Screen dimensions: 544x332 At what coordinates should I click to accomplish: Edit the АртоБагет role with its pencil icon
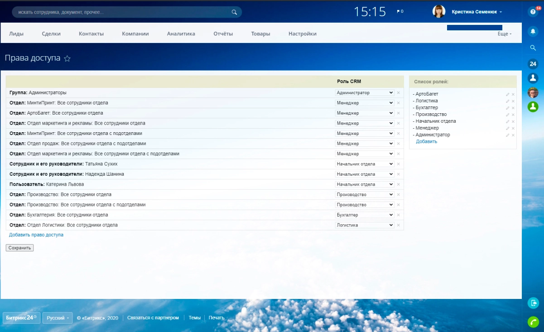pos(507,94)
